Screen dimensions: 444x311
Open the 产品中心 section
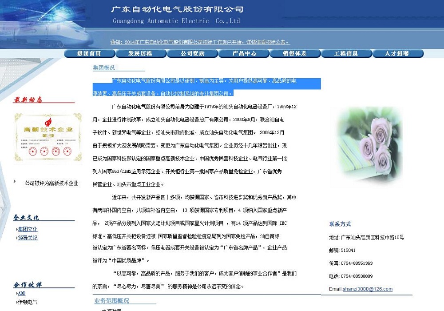point(244,53)
